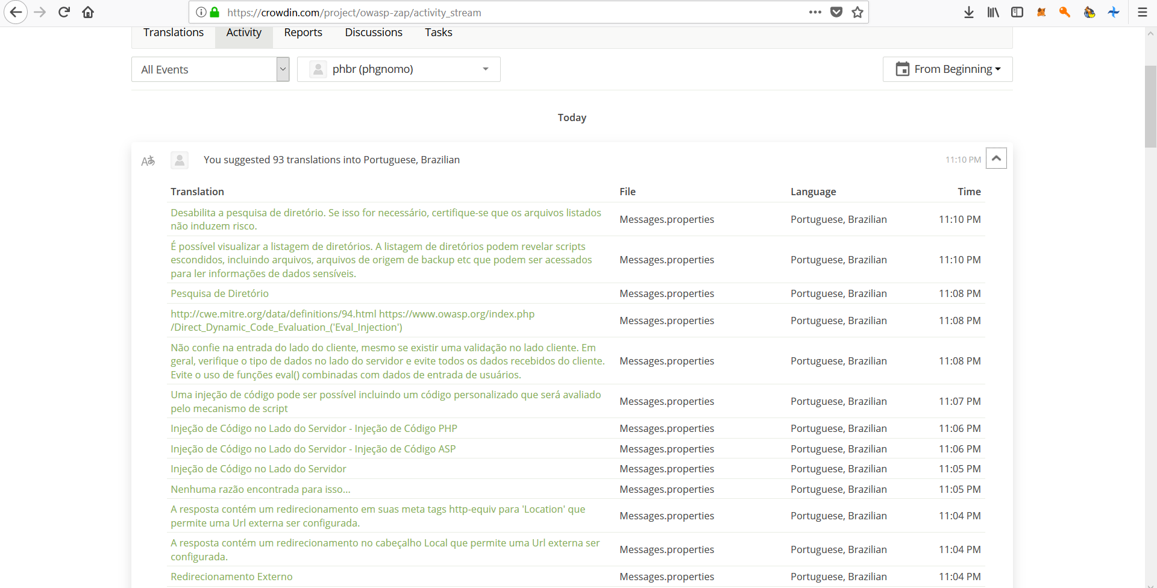1157x588 pixels.
Task: Toggle the browser sidebar view
Action: (x=1017, y=12)
